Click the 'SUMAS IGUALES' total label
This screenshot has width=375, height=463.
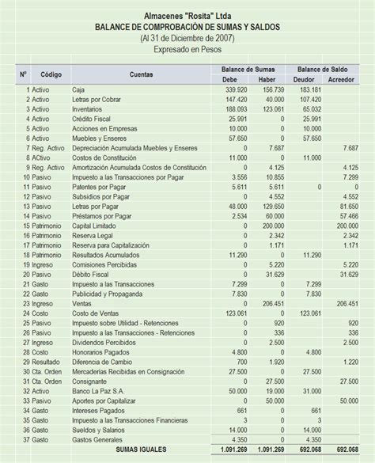[141, 450]
